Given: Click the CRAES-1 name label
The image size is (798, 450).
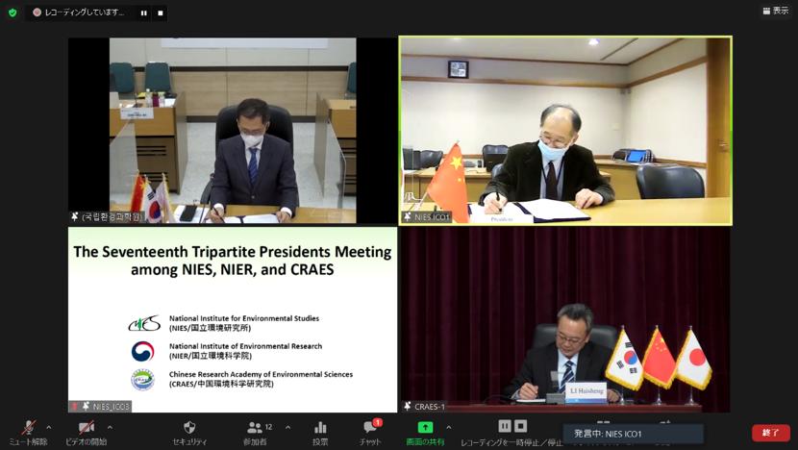Looking at the screenshot, I should pos(430,406).
